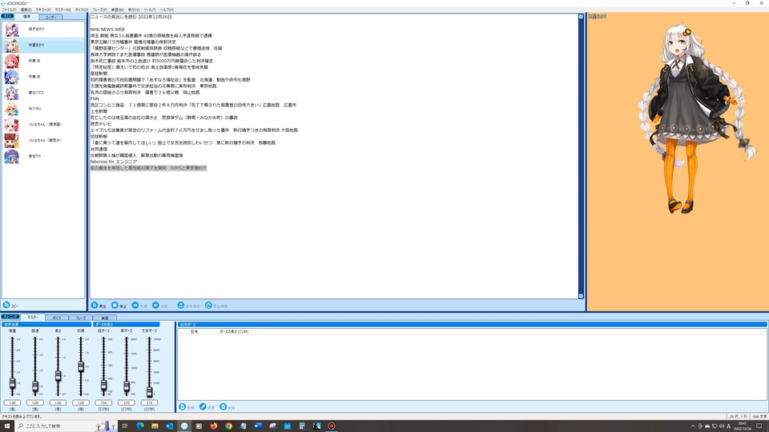Screen dimensions: 769x432
Task: Switch to the ユーザー voice preset tab
Action: click(50, 17)
